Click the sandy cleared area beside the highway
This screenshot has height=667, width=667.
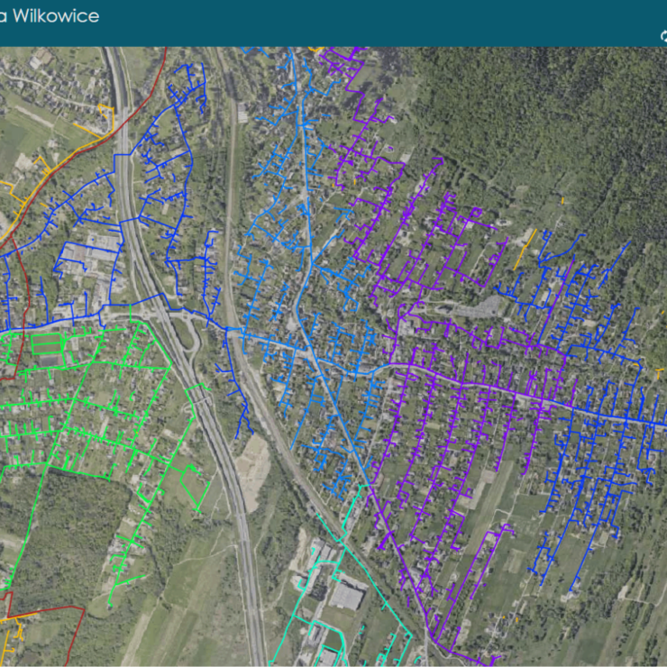[254, 464]
